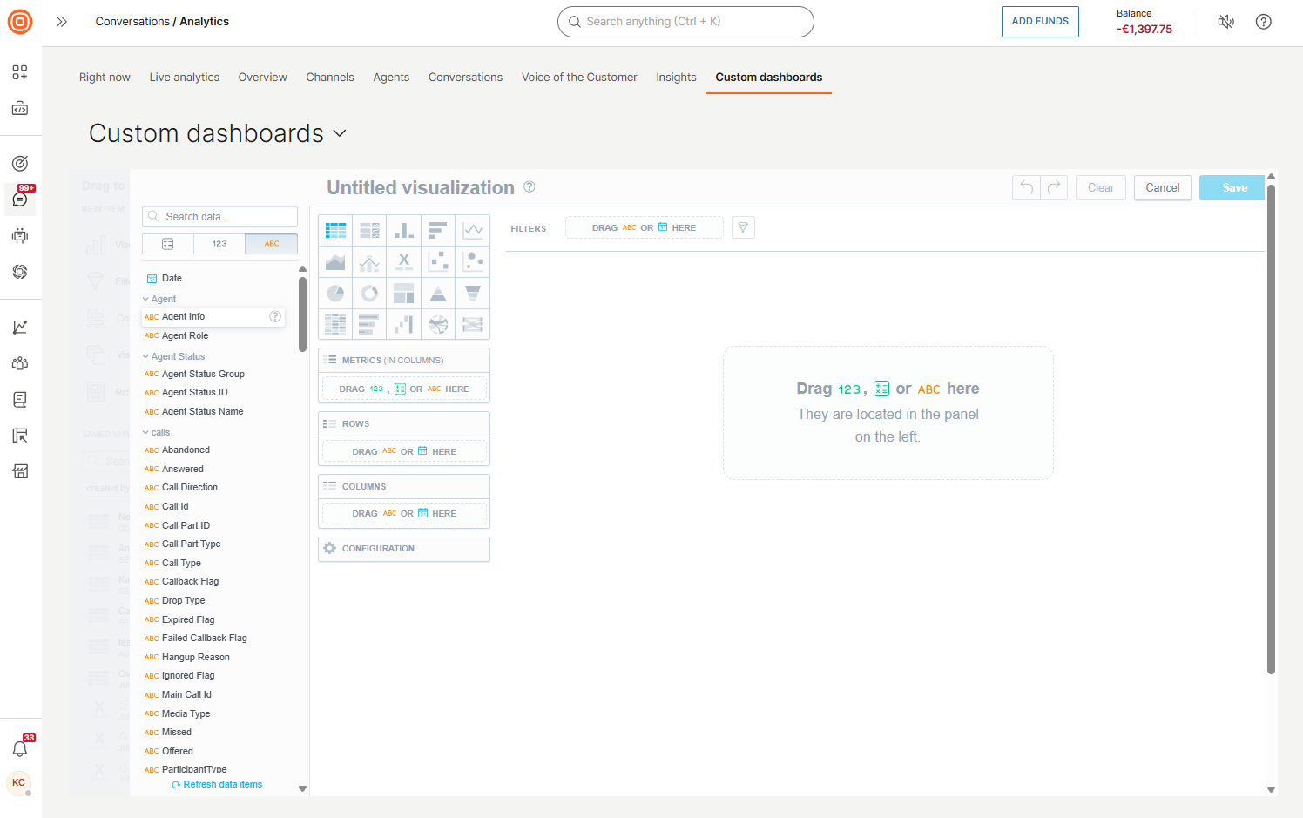Choose the pie chart visualization
Viewport: 1303px width, 818px height.
point(335,292)
